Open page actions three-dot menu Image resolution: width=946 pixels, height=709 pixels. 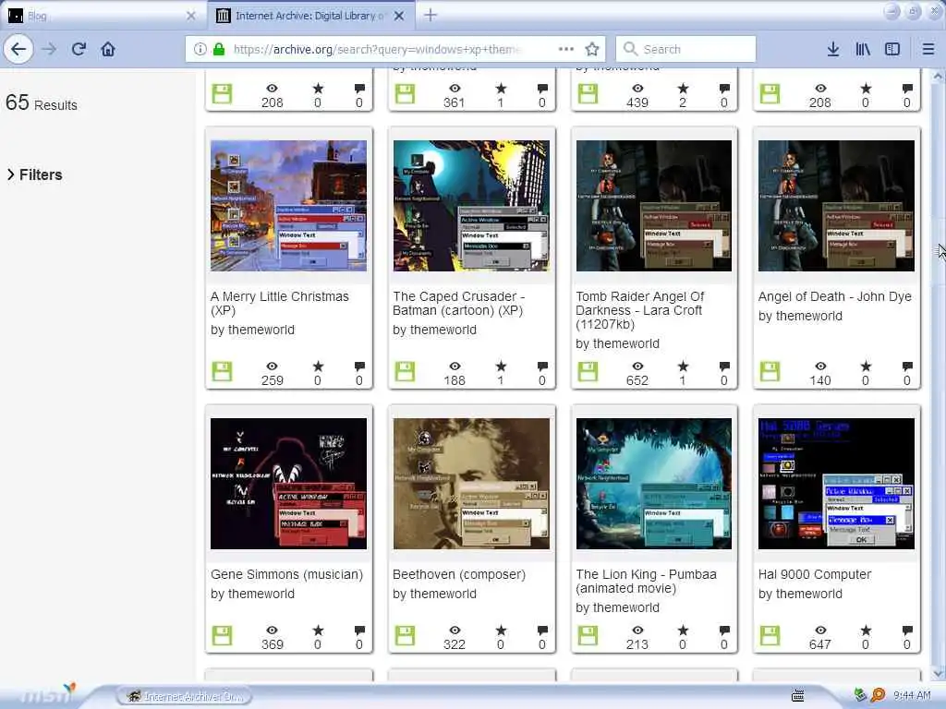coord(566,49)
